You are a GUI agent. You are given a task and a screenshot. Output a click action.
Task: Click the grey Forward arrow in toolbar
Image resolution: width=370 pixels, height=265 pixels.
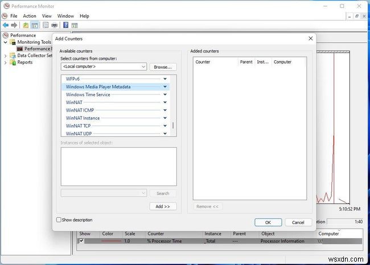pos(14,25)
